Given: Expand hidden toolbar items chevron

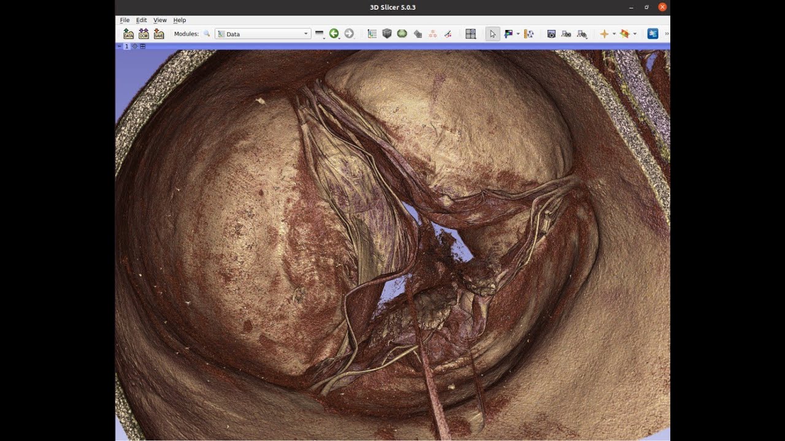Looking at the screenshot, I should (667, 34).
